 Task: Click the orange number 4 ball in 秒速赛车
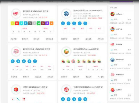[52, 23]
